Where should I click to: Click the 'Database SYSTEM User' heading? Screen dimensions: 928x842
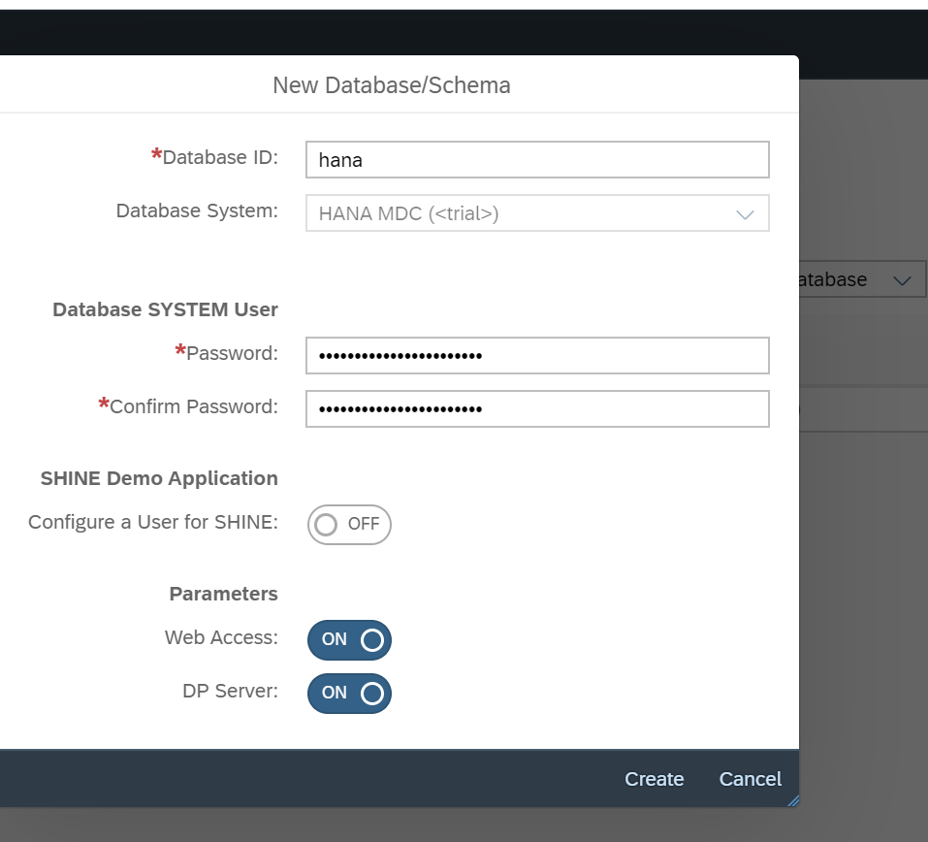point(165,309)
